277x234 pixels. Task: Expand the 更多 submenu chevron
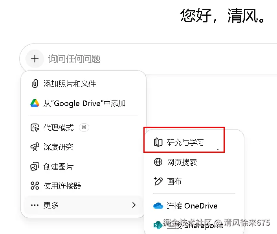click(x=134, y=205)
